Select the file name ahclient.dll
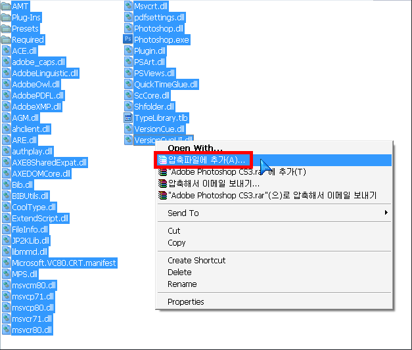Image resolution: width=412 pixels, height=350 pixels. click(x=31, y=129)
